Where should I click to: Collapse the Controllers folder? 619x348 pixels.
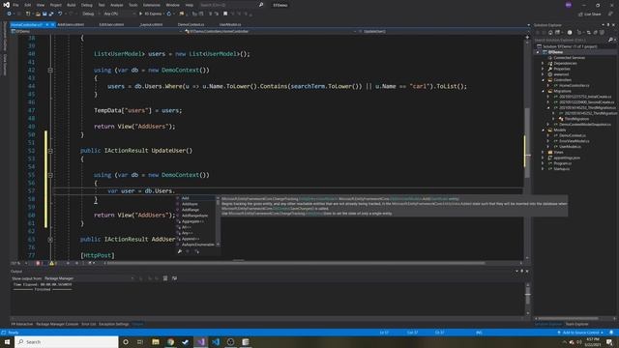543,79
